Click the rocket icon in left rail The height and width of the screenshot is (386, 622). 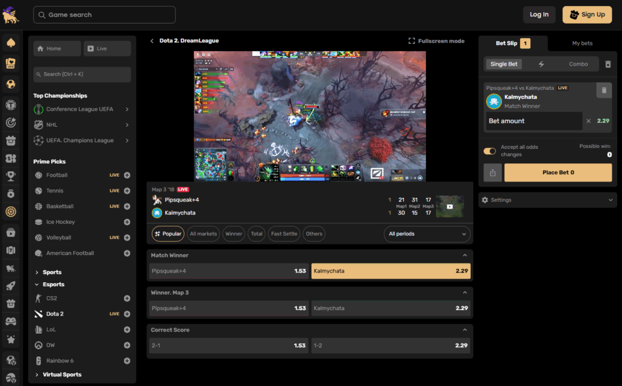[10, 285]
